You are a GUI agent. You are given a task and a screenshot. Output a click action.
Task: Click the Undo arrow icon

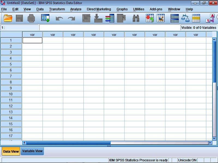pyautogui.click(x=59, y=18)
